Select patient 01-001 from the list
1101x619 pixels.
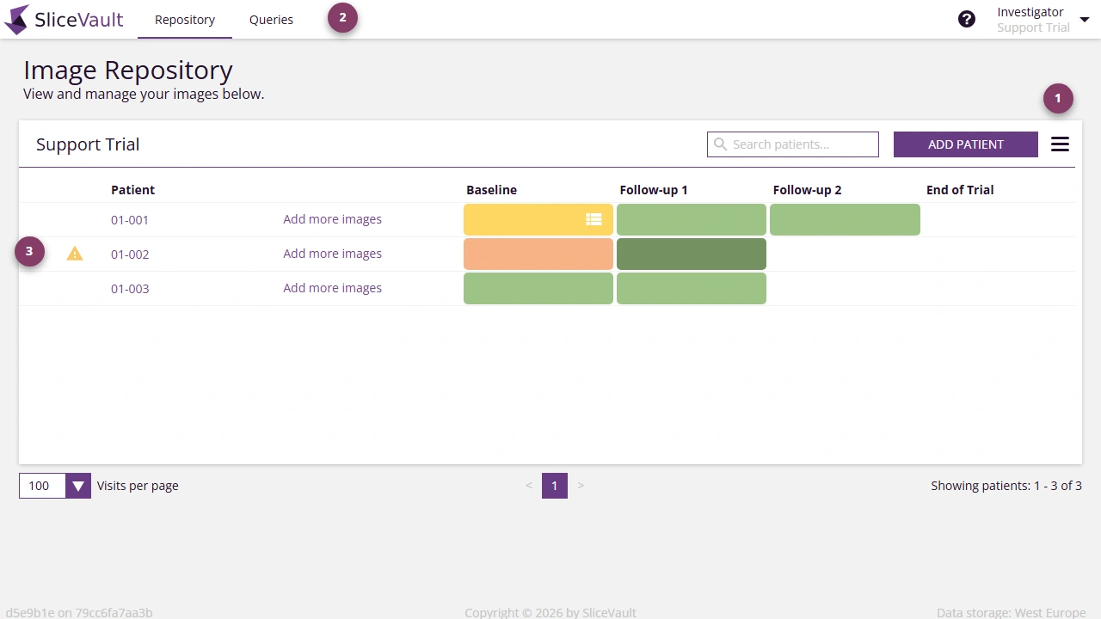point(129,219)
